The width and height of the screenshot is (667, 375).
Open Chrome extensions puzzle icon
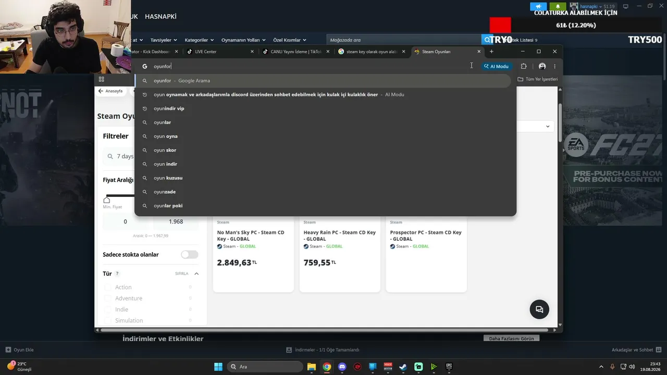pos(524,66)
